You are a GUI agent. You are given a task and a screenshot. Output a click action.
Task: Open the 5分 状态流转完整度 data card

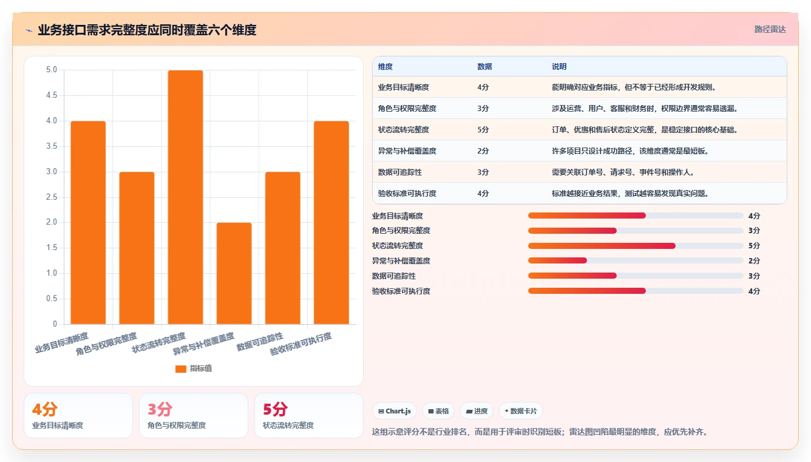pyautogui.click(x=309, y=415)
